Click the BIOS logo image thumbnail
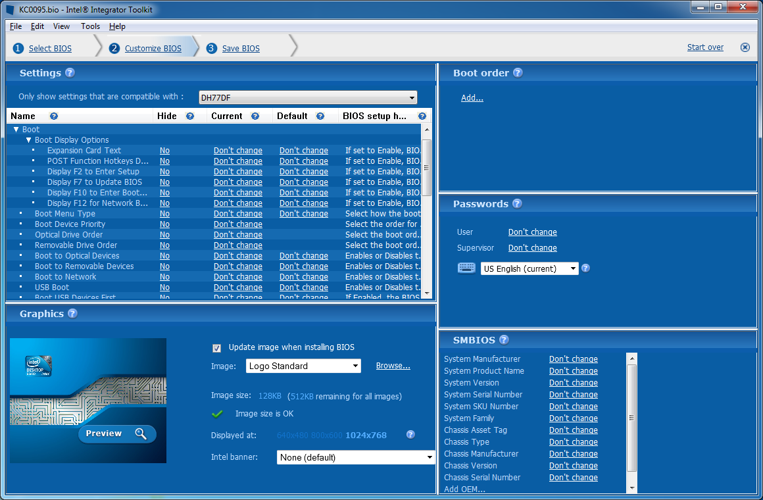Image resolution: width=763 pixels, height=500 pixels. [88, 401]
